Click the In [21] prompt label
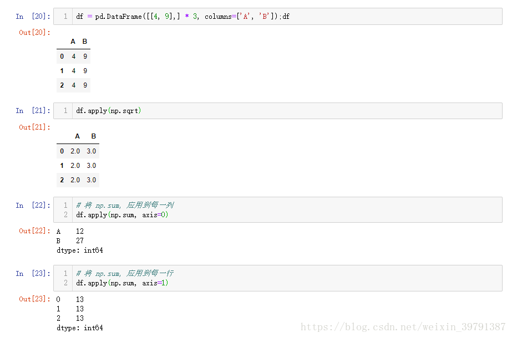Screen dimensions: 512x338 point(33,111)
